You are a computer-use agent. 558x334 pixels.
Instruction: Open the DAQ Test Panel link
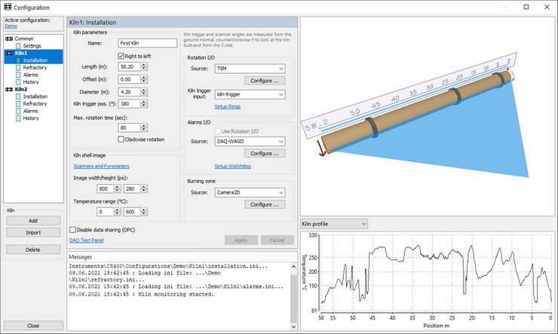pos(87,241)
